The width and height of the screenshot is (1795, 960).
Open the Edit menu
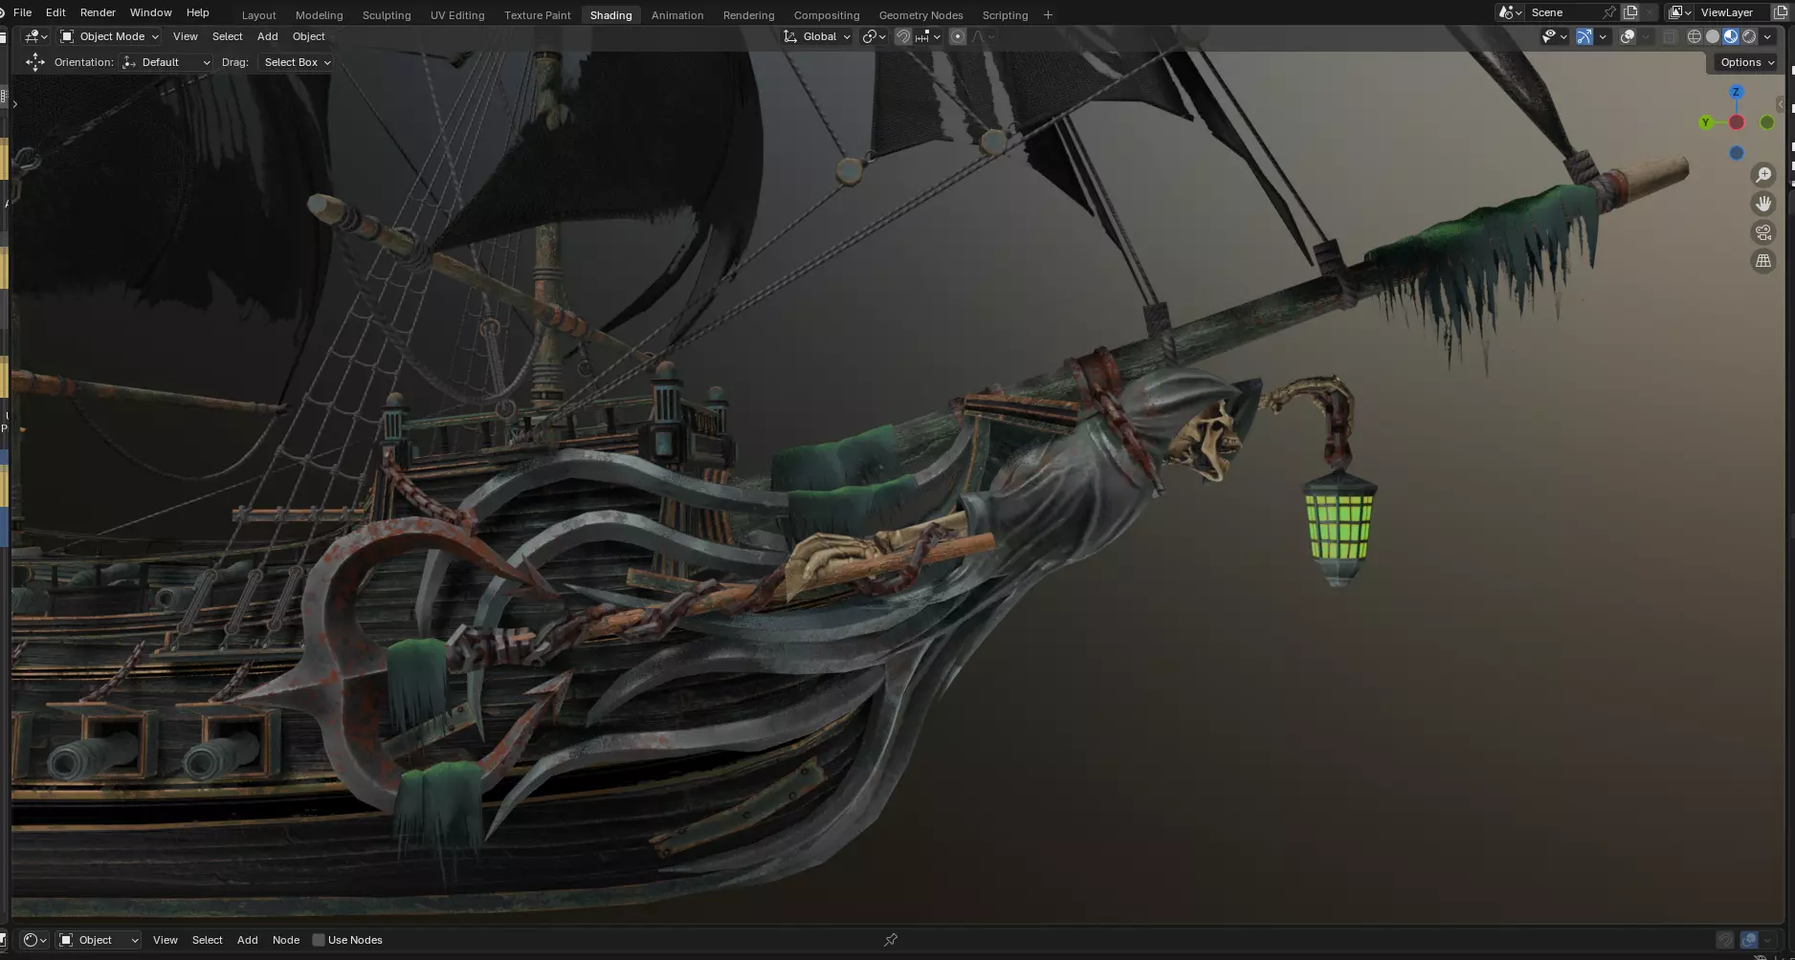[x=55, y=12]
